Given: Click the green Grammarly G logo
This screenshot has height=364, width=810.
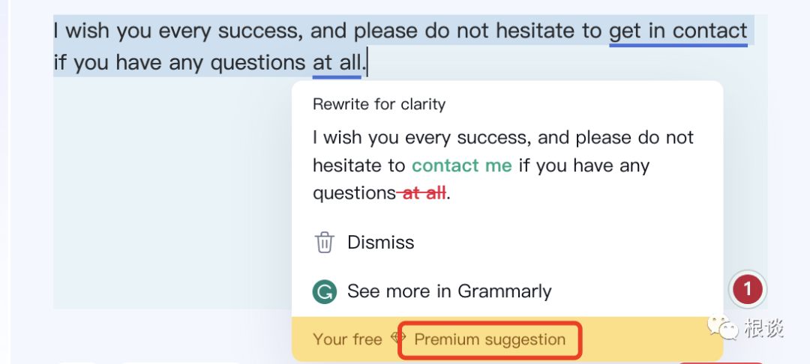Looking at the screenshot, I should (324, 291).
